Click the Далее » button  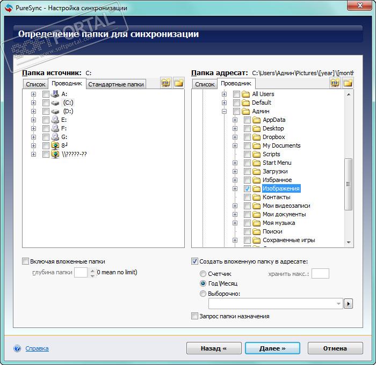[x=272, y=348]
